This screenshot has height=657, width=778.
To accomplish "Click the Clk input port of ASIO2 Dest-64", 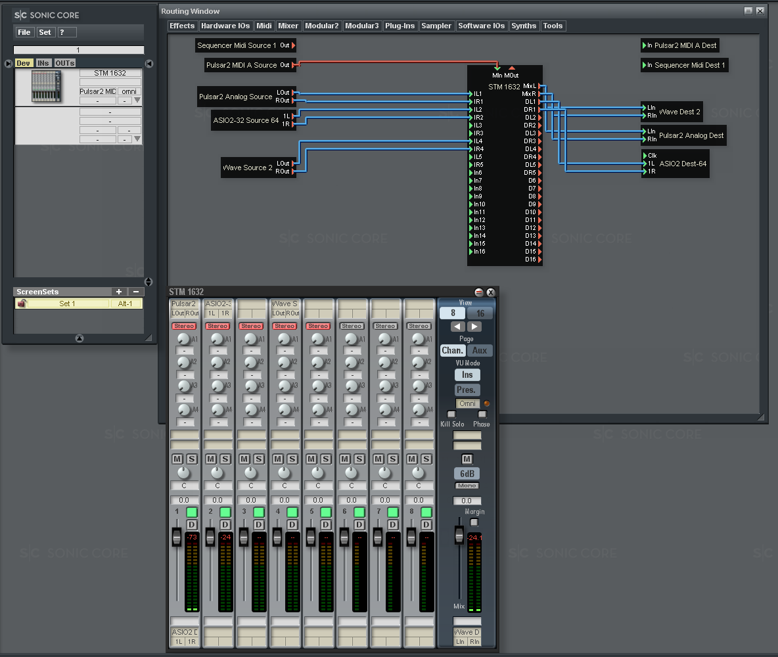I will pos(645,155).
